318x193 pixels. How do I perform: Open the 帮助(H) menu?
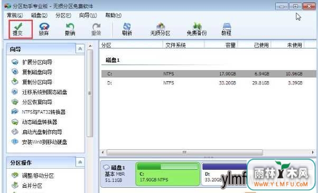[x=114, y=15]
